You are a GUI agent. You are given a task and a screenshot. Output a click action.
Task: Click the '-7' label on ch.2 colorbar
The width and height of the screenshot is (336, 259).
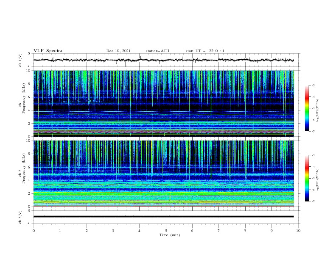[313, 201]
